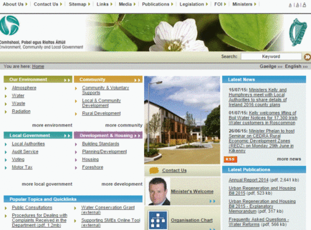Open the Motor Tax link
The width and height of the screenshot is (311, 230).
[x=22, y=167]
